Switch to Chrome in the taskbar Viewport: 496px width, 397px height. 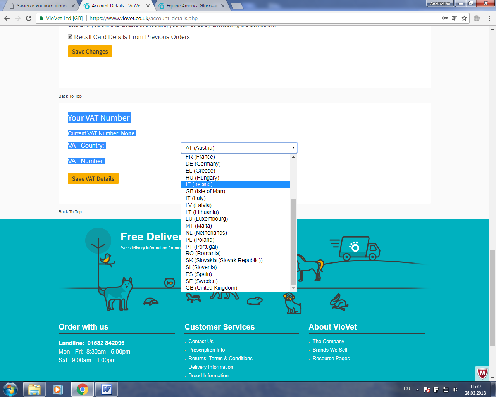tap(82, 389)
